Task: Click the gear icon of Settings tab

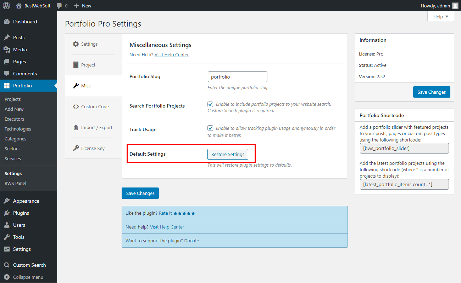Action: tap(76, 44)
